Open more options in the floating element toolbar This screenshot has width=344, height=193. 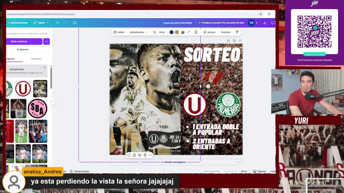click(x=150, y=155)
